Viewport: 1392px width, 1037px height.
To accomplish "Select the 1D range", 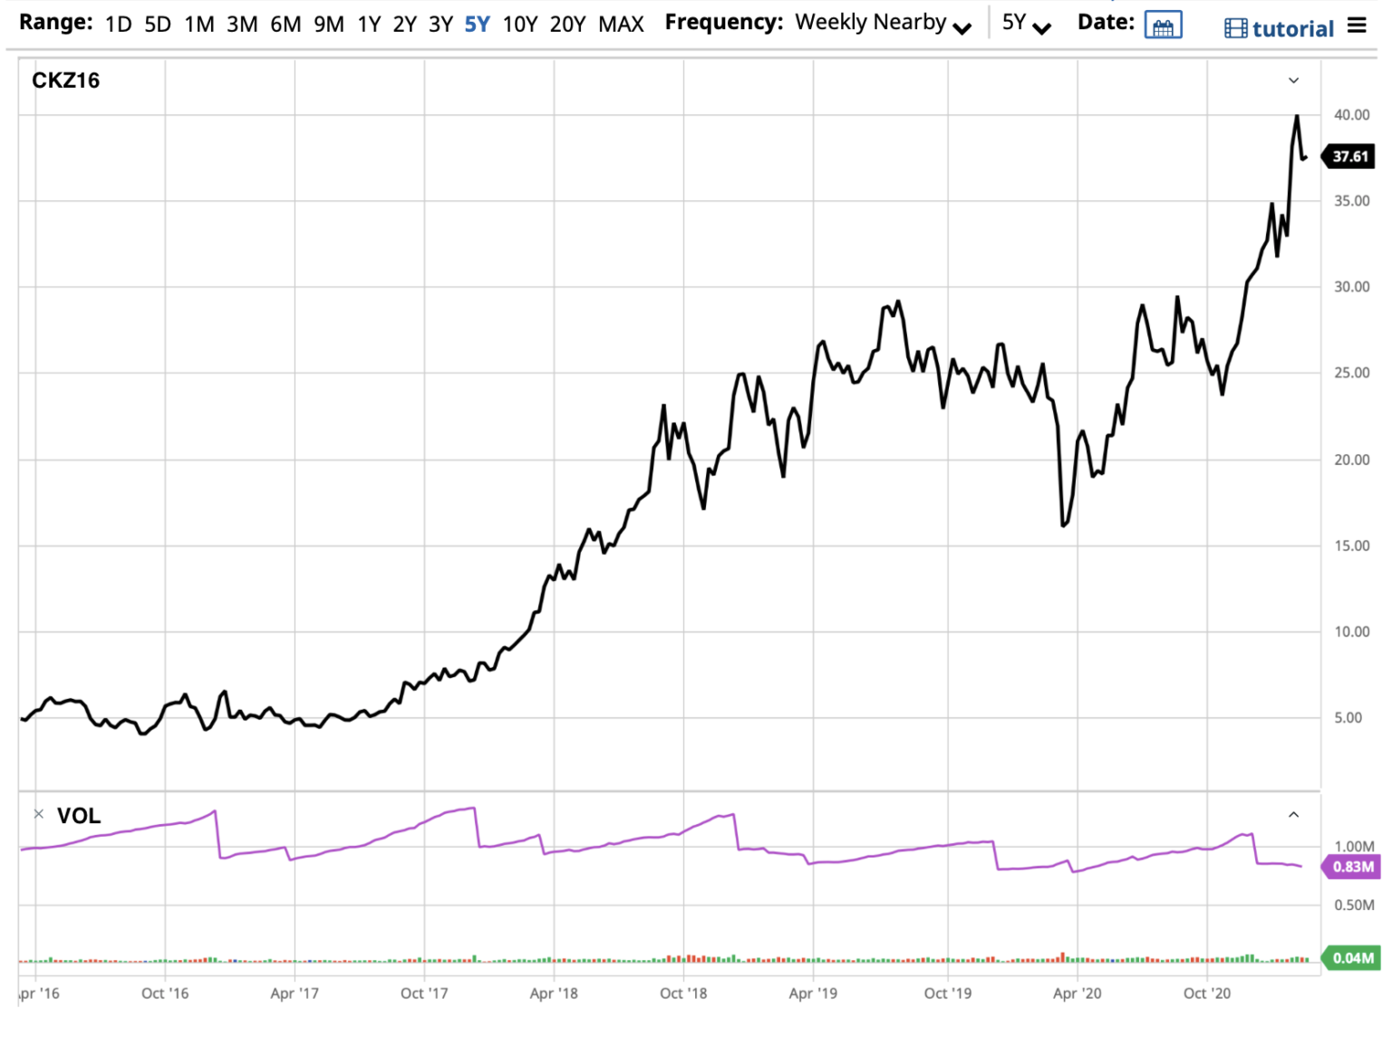I will 119,24.
